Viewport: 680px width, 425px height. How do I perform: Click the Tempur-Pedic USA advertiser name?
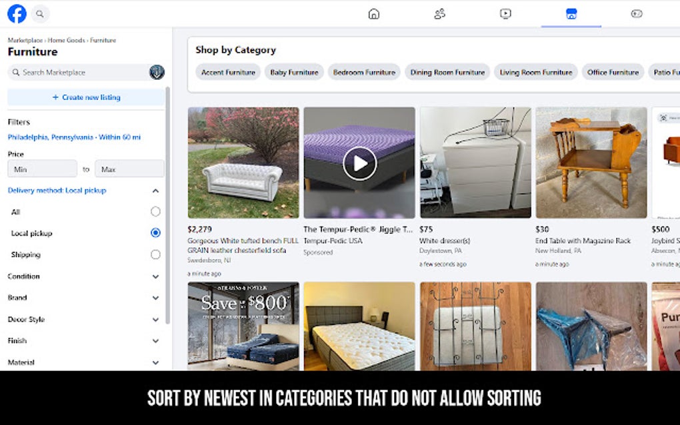click(x=333, y=241)
